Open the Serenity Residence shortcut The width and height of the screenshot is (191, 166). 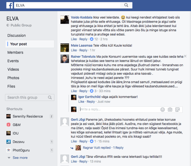[28, 116]
